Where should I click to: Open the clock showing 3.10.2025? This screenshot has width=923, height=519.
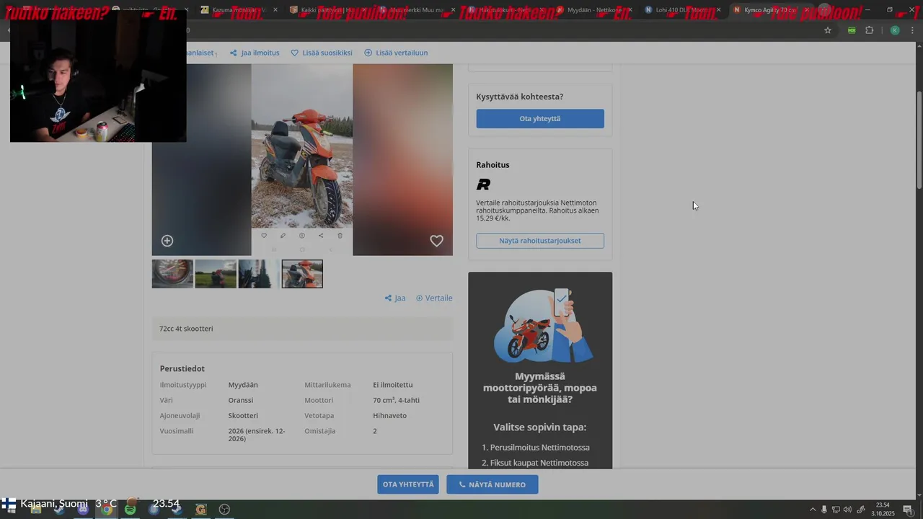pos(883,510)
